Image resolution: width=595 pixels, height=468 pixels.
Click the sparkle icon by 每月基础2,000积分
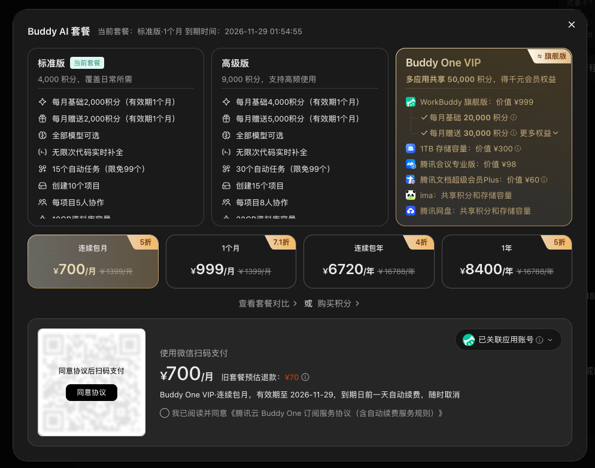click(x=42, y=102)
